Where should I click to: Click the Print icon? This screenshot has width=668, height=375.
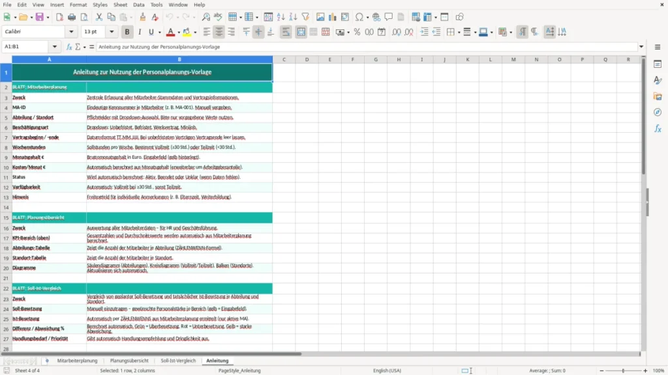[x=72, y=17]
